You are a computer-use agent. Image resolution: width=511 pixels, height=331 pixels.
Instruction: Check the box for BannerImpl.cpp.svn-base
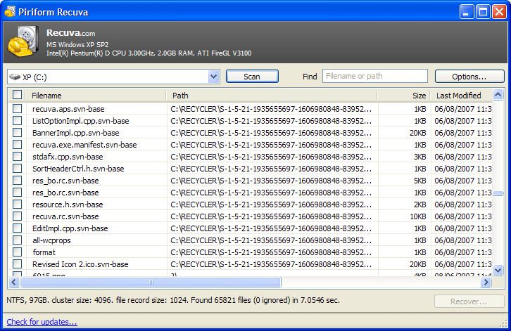[x=18, y=132]
